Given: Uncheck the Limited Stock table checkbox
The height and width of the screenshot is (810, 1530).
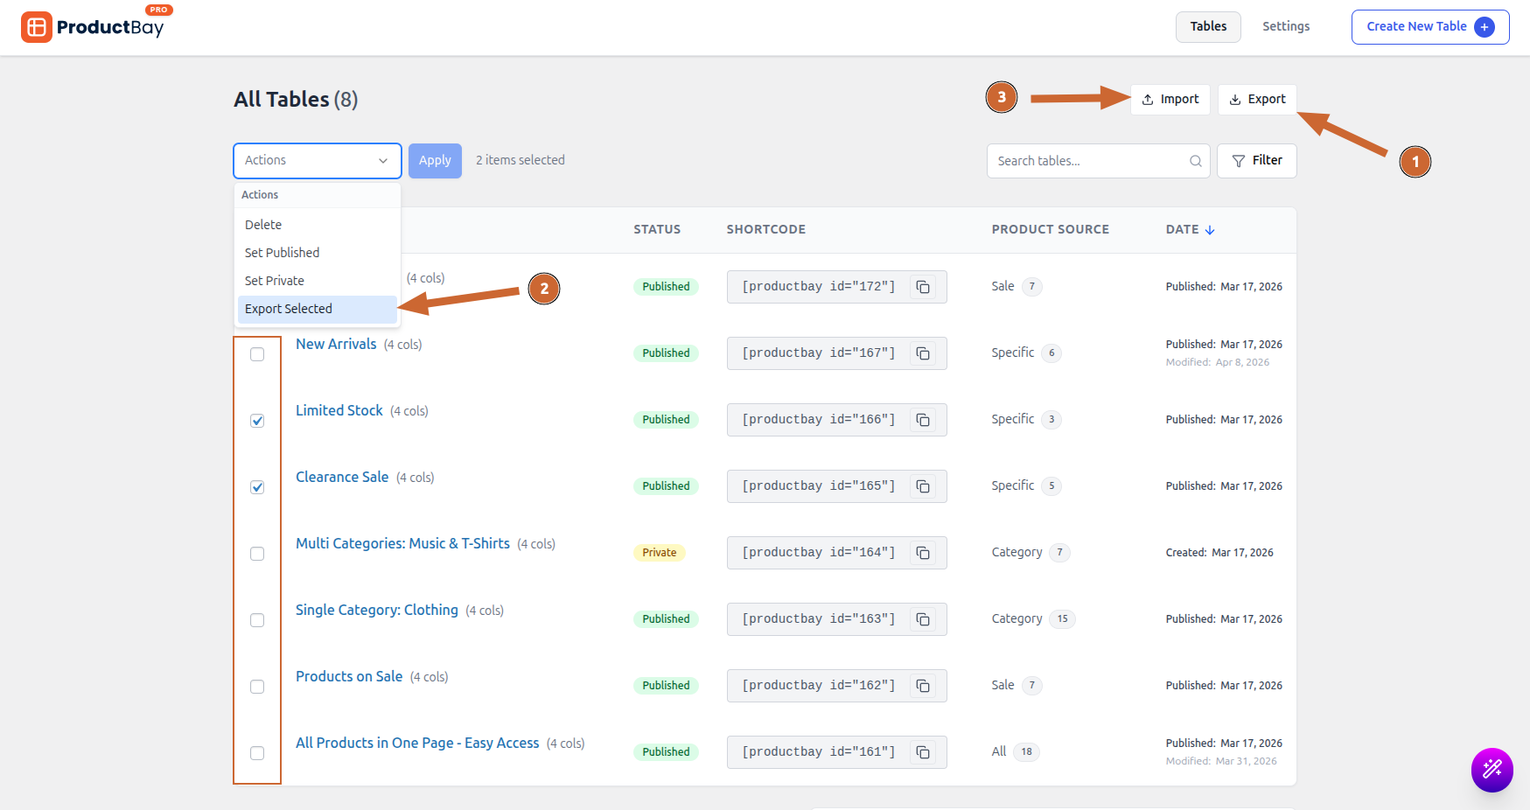Looking at the screenshot, I should pyautogui.click(x=257, y=421).
